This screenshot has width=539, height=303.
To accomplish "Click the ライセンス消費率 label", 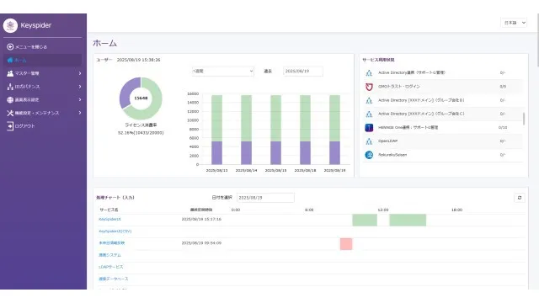I will [x=141, y=125].
